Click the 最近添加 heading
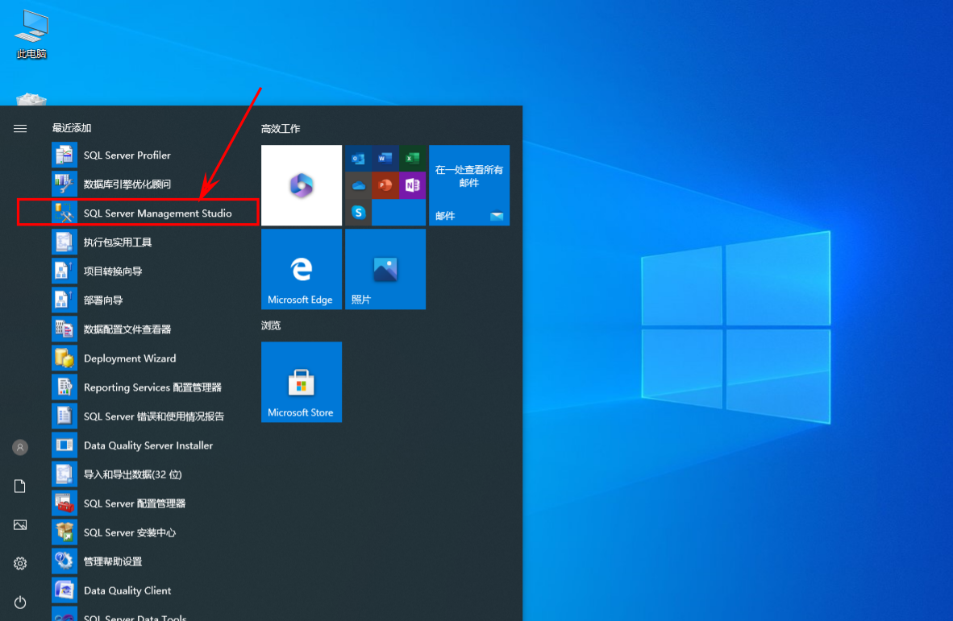The height and width of the screenshot is (621, 953). point(72,128)
